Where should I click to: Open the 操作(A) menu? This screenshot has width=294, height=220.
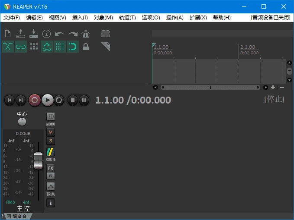point(175,18)
